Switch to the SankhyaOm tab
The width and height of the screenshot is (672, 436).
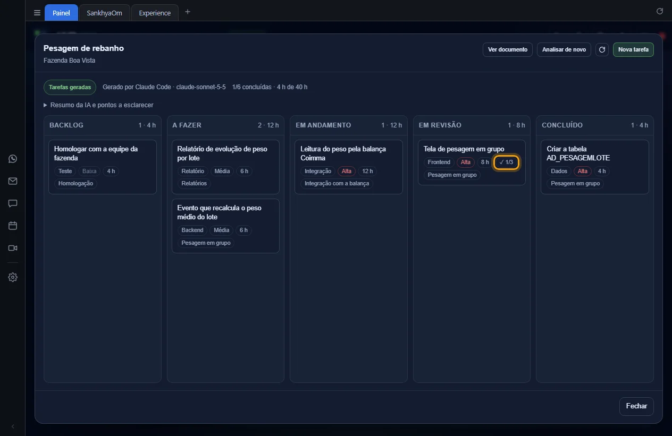tap(104, 13)
